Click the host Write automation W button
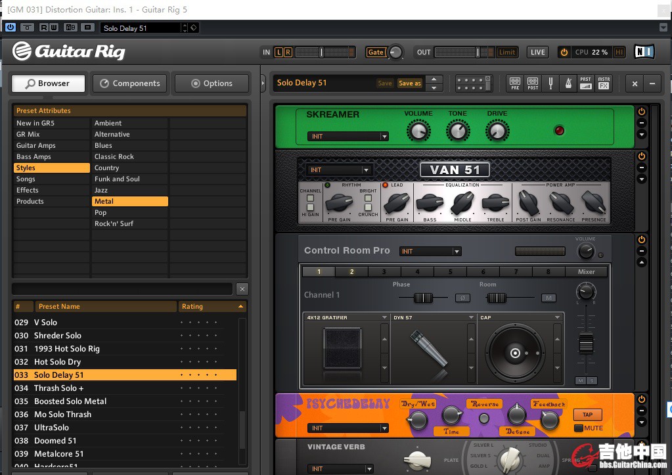Screen dimensions: 672x475 [x=54, y=28]
